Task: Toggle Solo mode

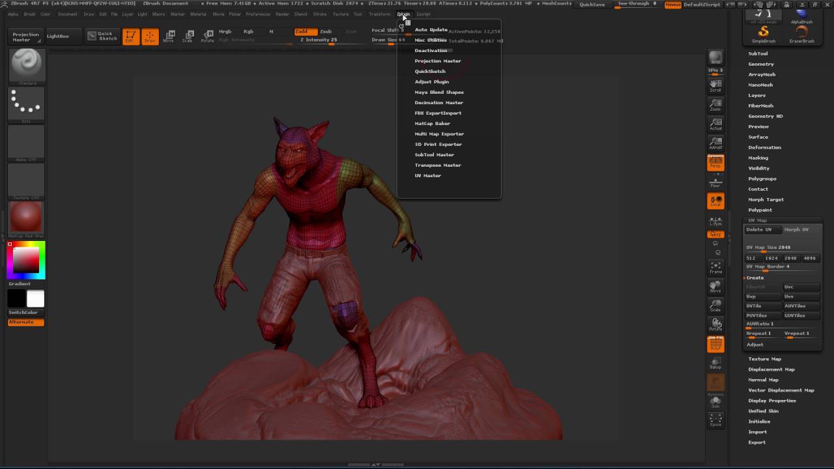Action: coord(715,402)
